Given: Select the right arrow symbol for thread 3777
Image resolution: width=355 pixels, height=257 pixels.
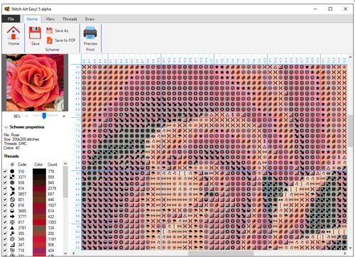Looking at the screenshot, I should tap(12, 217).
